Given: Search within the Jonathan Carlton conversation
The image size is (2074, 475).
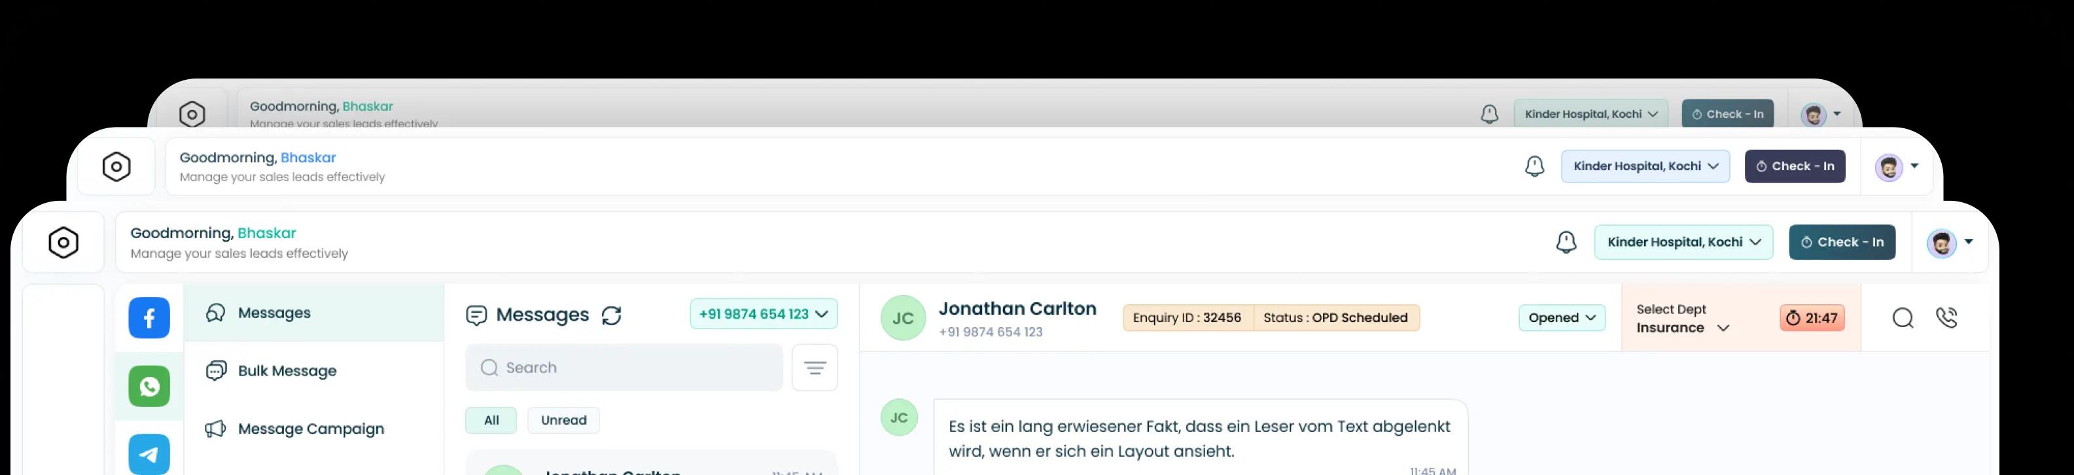Looking at the screenshot, I should pyautogui.click(x=1903, y=318).
